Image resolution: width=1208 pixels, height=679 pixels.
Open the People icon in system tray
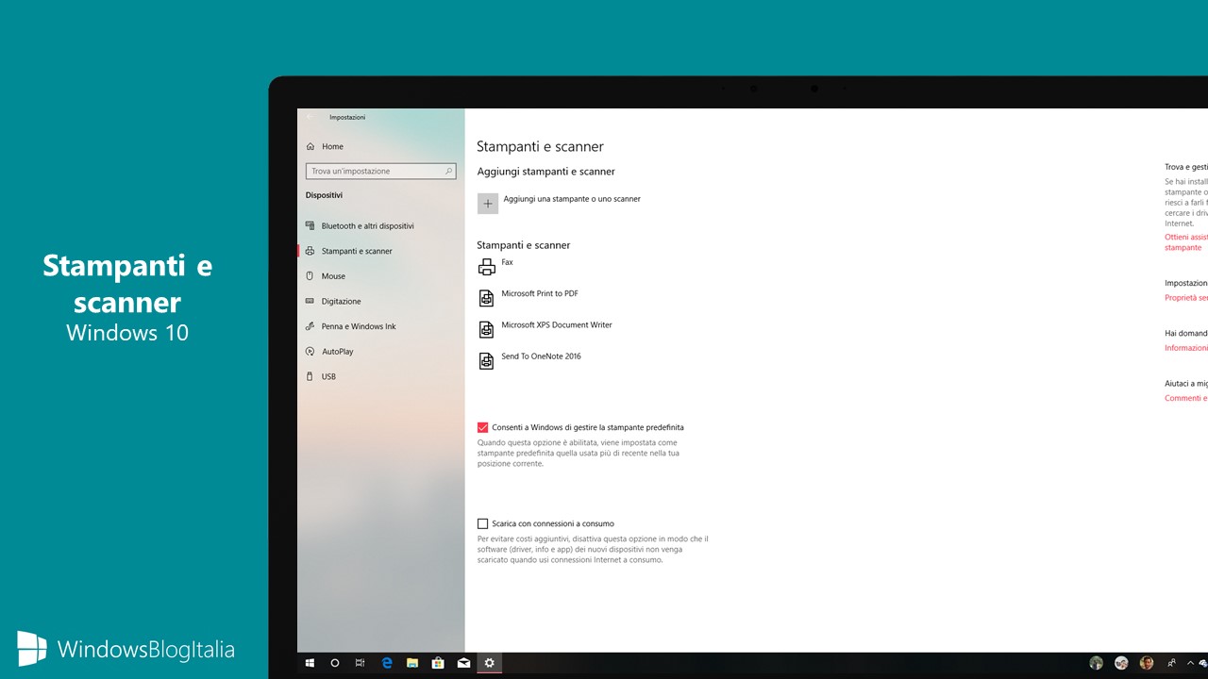point(1172,663)
